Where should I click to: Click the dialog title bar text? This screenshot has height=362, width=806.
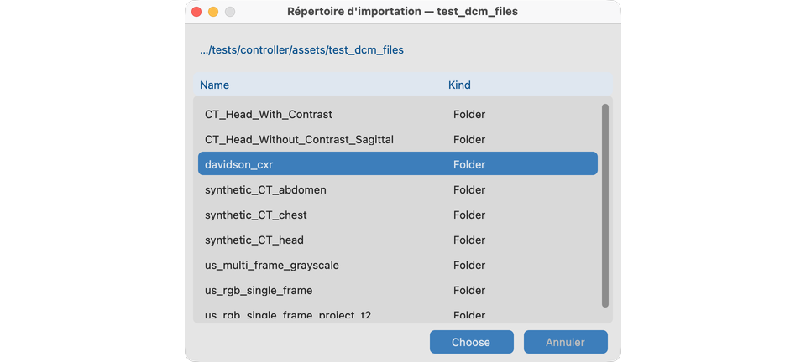[x=402, y=11]
